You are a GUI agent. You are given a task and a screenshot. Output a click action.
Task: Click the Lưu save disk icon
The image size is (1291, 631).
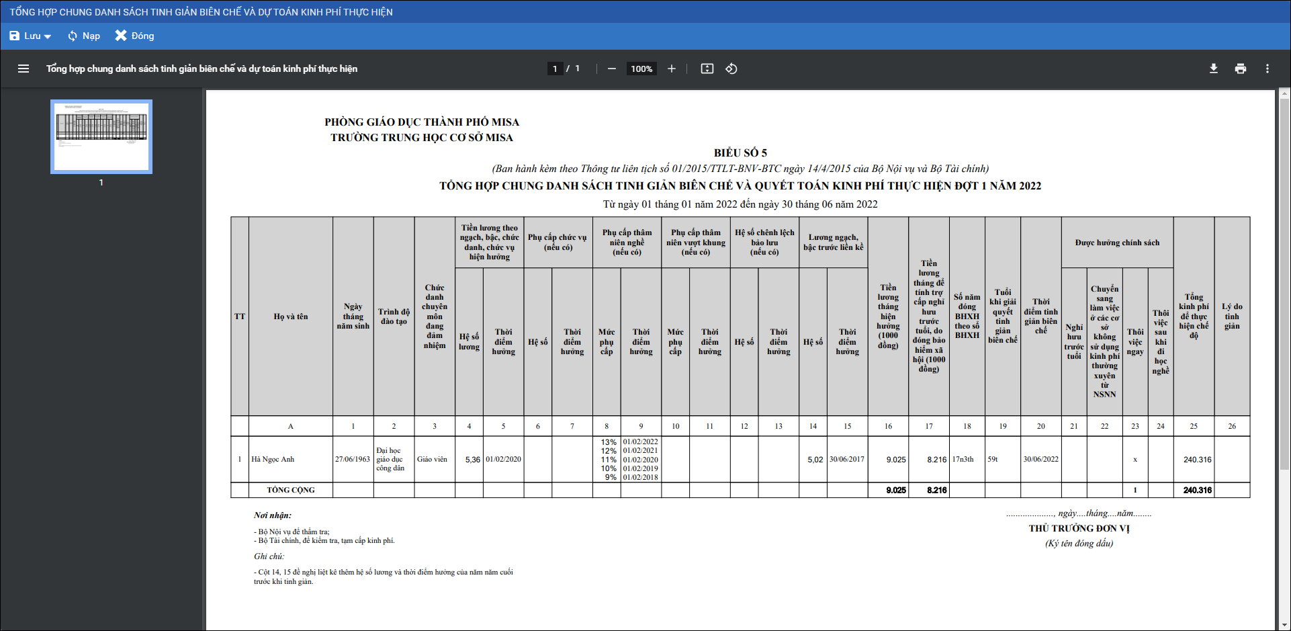15,36
